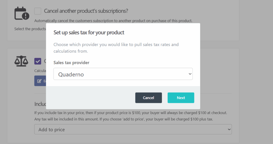Click the "Sales tax provider" field label
Image resolution: width=273 pixels, height=144 pixels.
coord(71,62)
